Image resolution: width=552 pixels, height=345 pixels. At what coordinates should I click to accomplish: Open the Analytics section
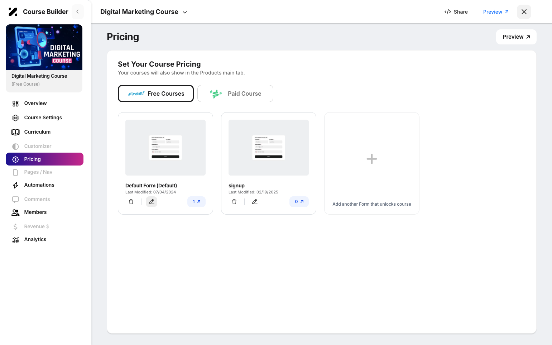pyautogui.click(x=44, y=240)
